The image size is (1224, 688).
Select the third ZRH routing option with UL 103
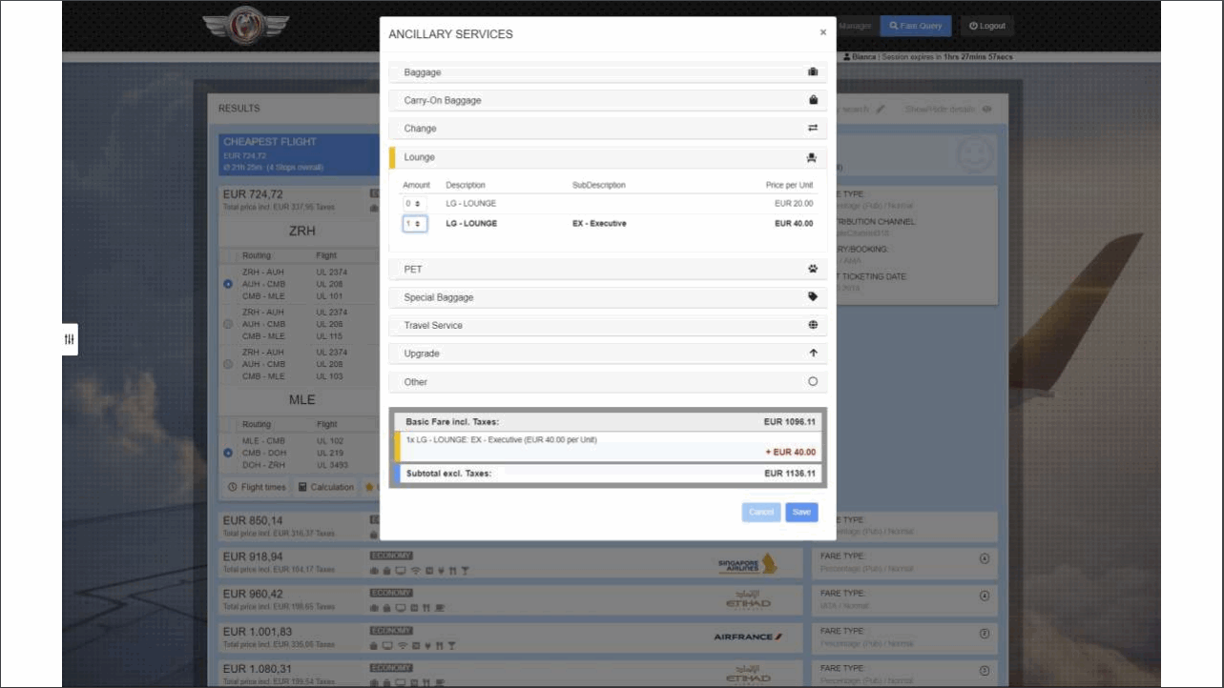pyautogui.click(x=227, y=364)
